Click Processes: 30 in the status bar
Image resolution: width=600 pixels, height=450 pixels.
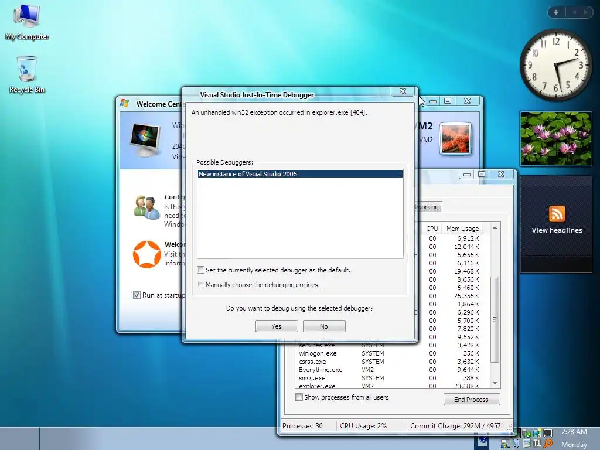click(x=302, y=425)
